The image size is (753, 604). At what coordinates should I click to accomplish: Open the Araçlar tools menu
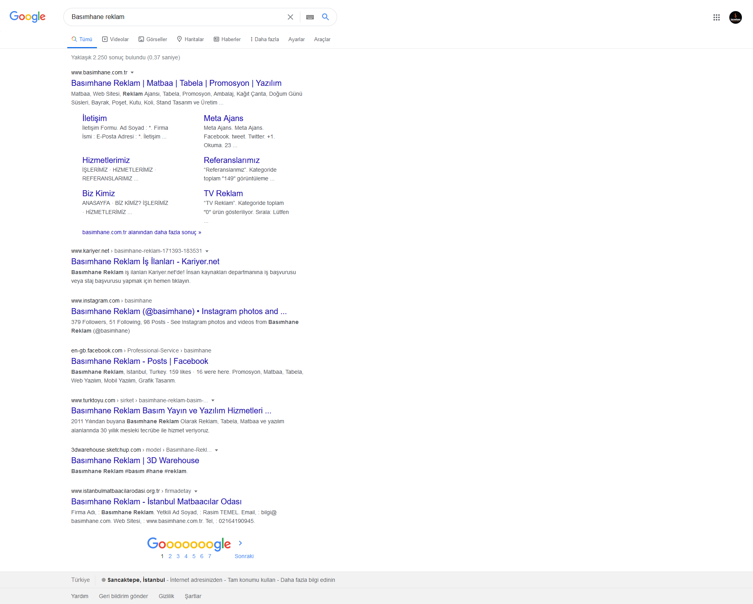(x=322, y=39)
